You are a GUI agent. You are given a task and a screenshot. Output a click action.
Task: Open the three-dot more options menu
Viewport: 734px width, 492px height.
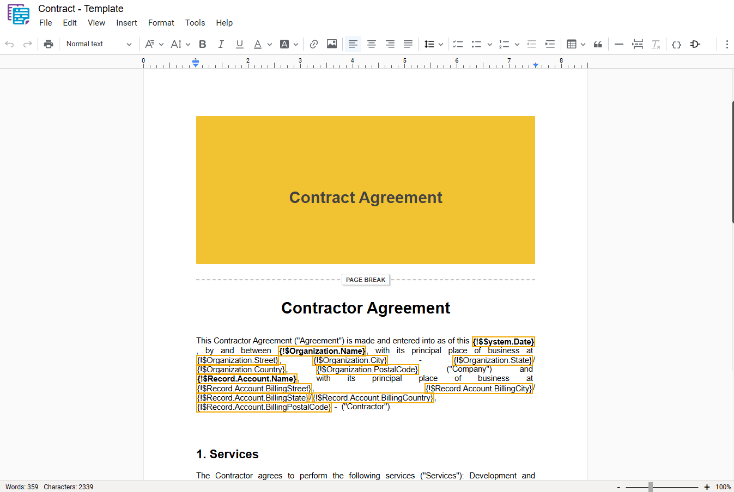click(727, 44)
